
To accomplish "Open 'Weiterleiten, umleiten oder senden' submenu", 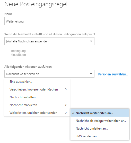I will tap(37, 113).
